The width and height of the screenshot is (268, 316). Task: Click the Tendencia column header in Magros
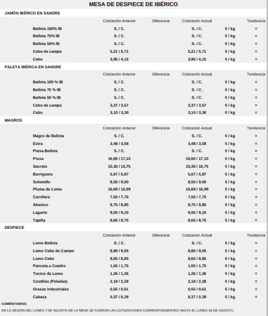click(256, 128)
